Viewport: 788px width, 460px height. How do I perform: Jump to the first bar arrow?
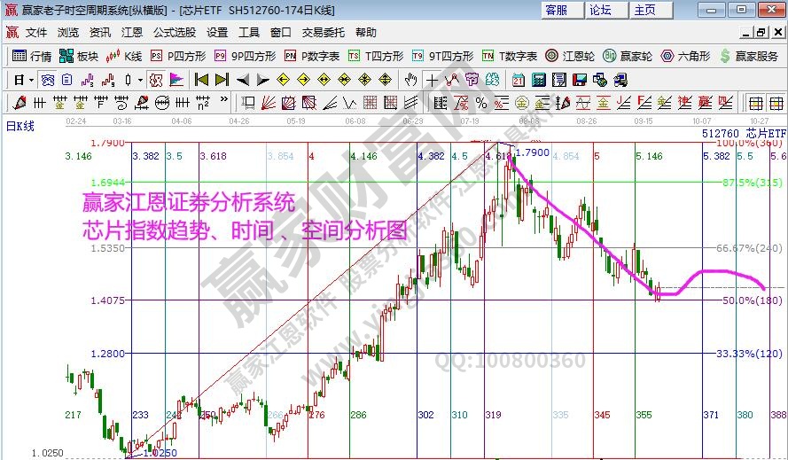point(201,79)
